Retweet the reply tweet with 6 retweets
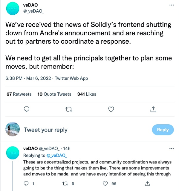The width and height of the screenshot is (179, 191). (65, 184)
